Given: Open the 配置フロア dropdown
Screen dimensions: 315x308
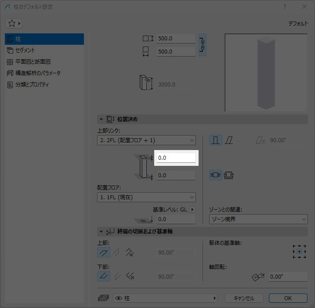Looking at the screenshot, I should coord(146,197).
